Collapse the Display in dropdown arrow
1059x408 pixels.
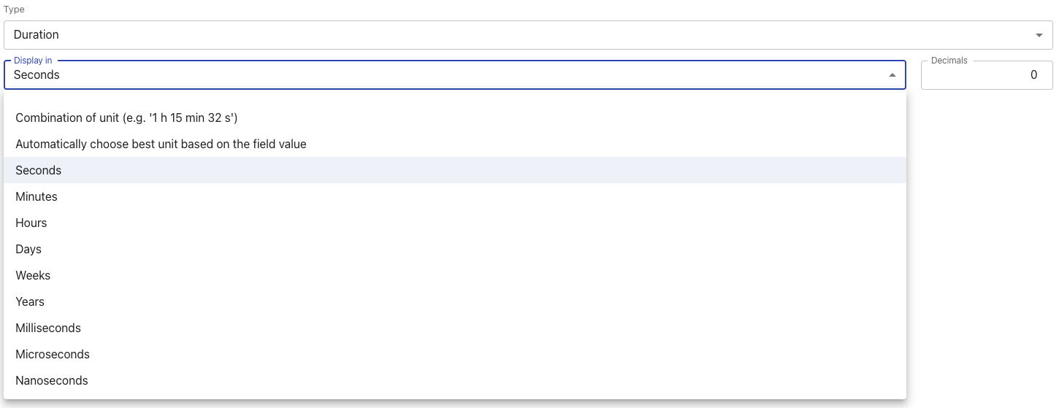892,75
